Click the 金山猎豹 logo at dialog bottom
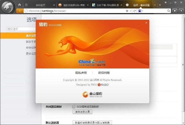 tap(92, 95)
